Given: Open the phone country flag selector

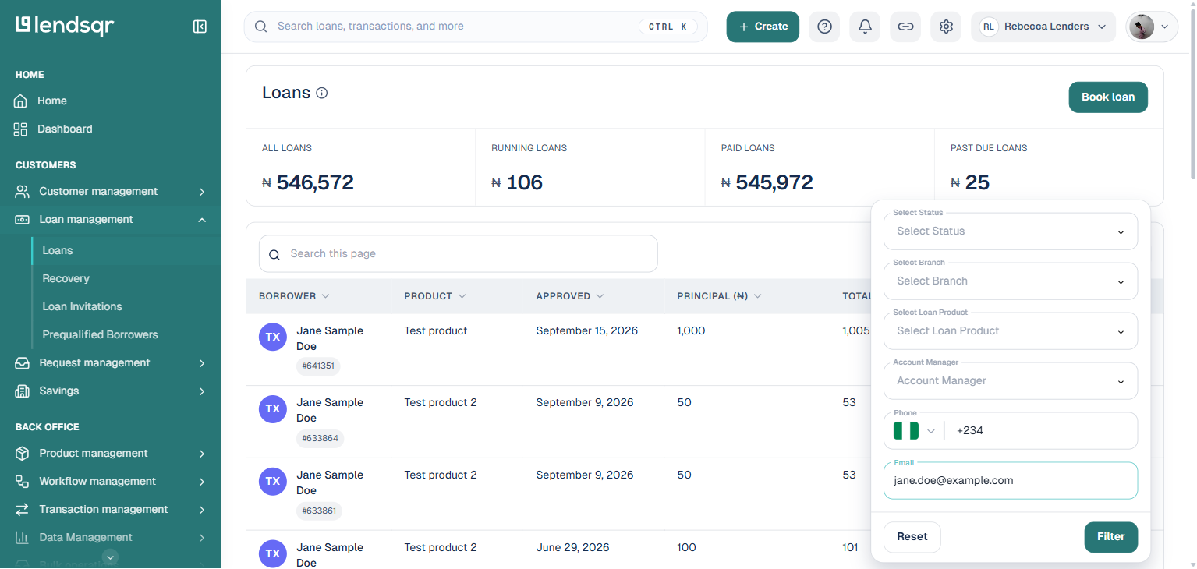Looking at the screenshot, I should point(914,430).
